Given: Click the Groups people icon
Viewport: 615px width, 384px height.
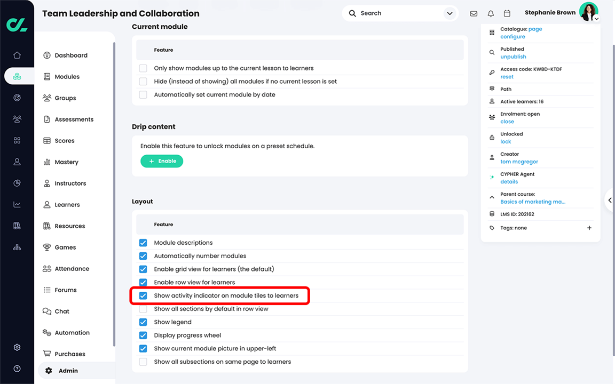Looking at the screenshot, I should tap(47, 98).
